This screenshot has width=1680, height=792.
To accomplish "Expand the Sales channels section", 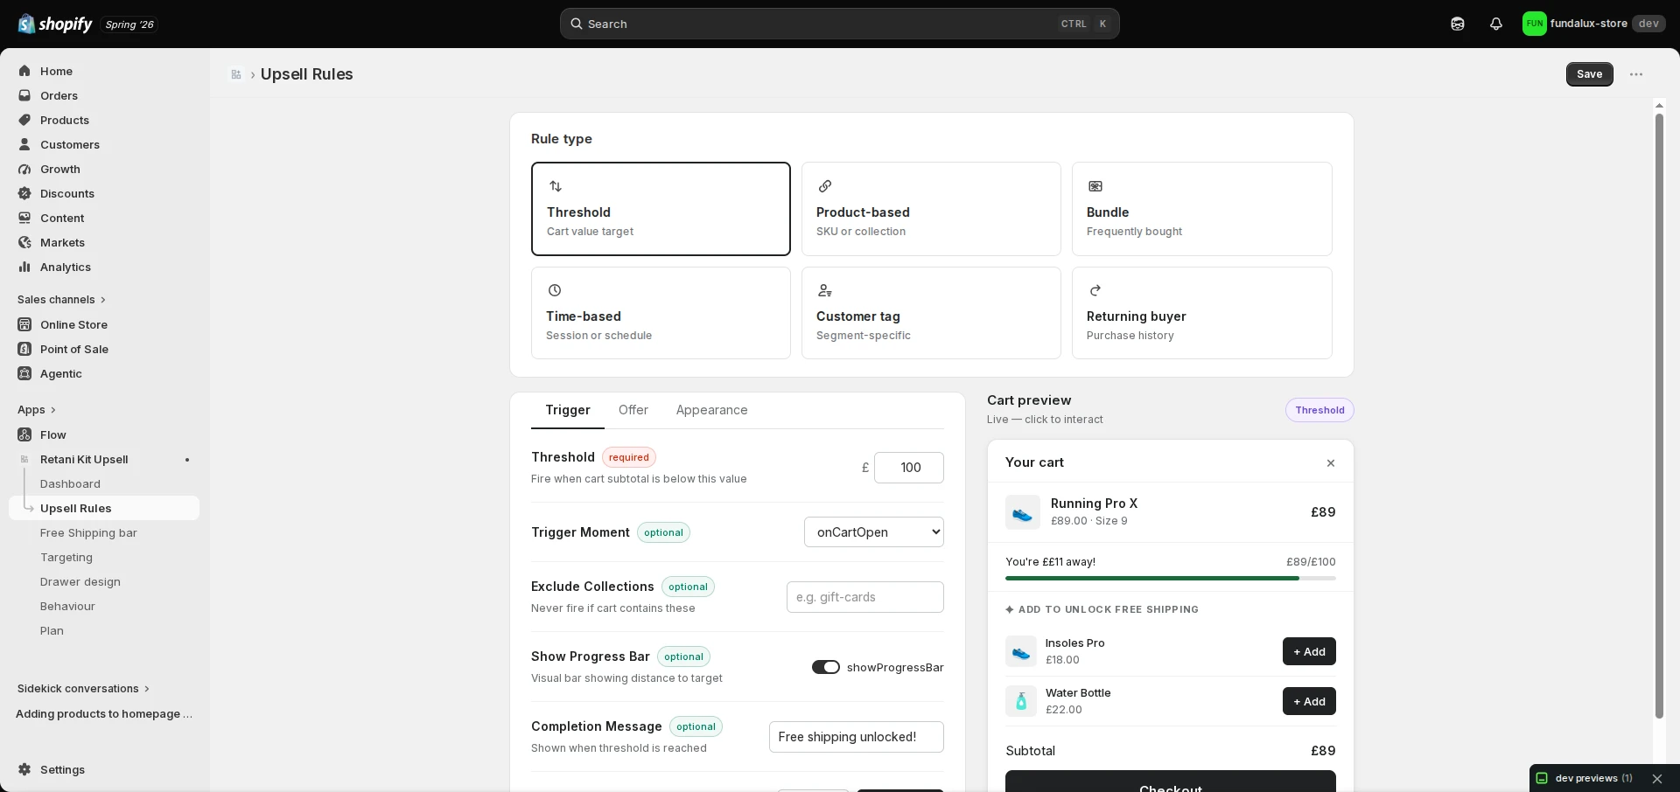I will (61, 299).
